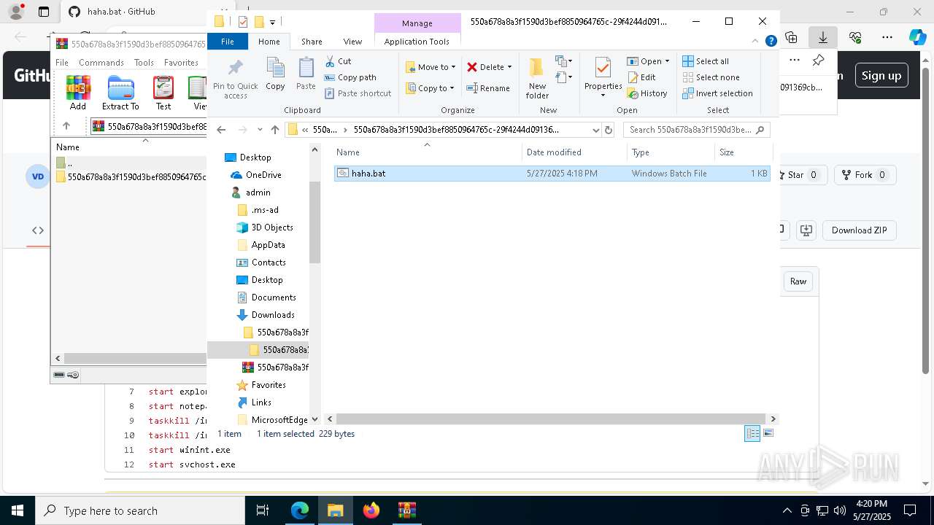Choose Paste shortcut in ribbon
Viewport: 934px width, 525px height.
coord(358,93)
